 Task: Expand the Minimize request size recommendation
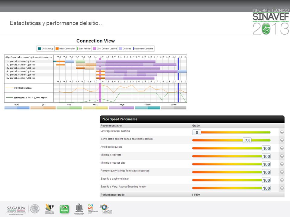[282, 164]
